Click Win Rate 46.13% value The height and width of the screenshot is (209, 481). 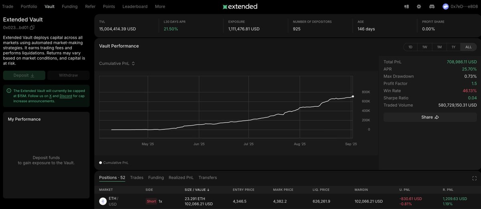click(470, 91)
